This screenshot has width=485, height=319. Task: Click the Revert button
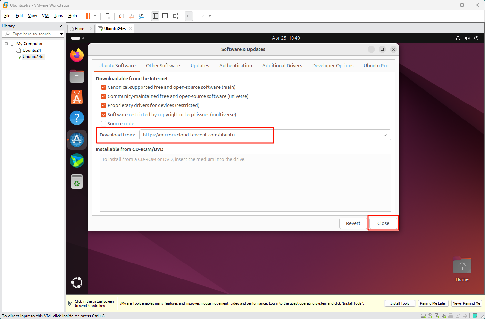click(x=353, y=223)
